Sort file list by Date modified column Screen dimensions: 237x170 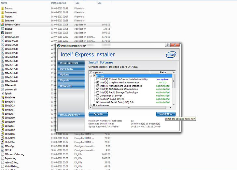coord(58,3)
